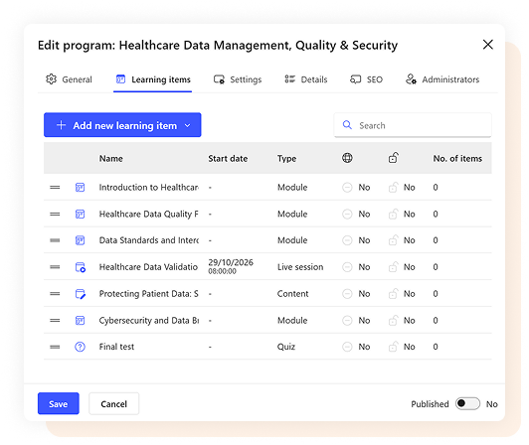Expand Add new learning item dropdown arrow

point(188,126)
